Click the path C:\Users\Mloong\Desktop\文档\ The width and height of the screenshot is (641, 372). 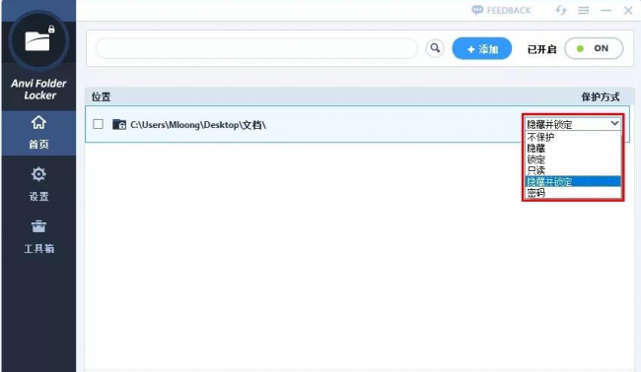click(198, 125)
